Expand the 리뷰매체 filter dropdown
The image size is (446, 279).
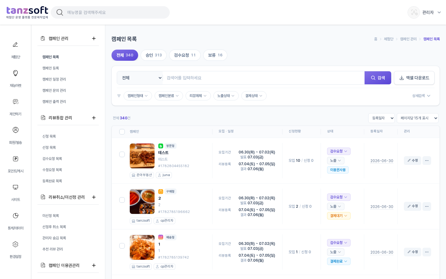tap(198, 96)
